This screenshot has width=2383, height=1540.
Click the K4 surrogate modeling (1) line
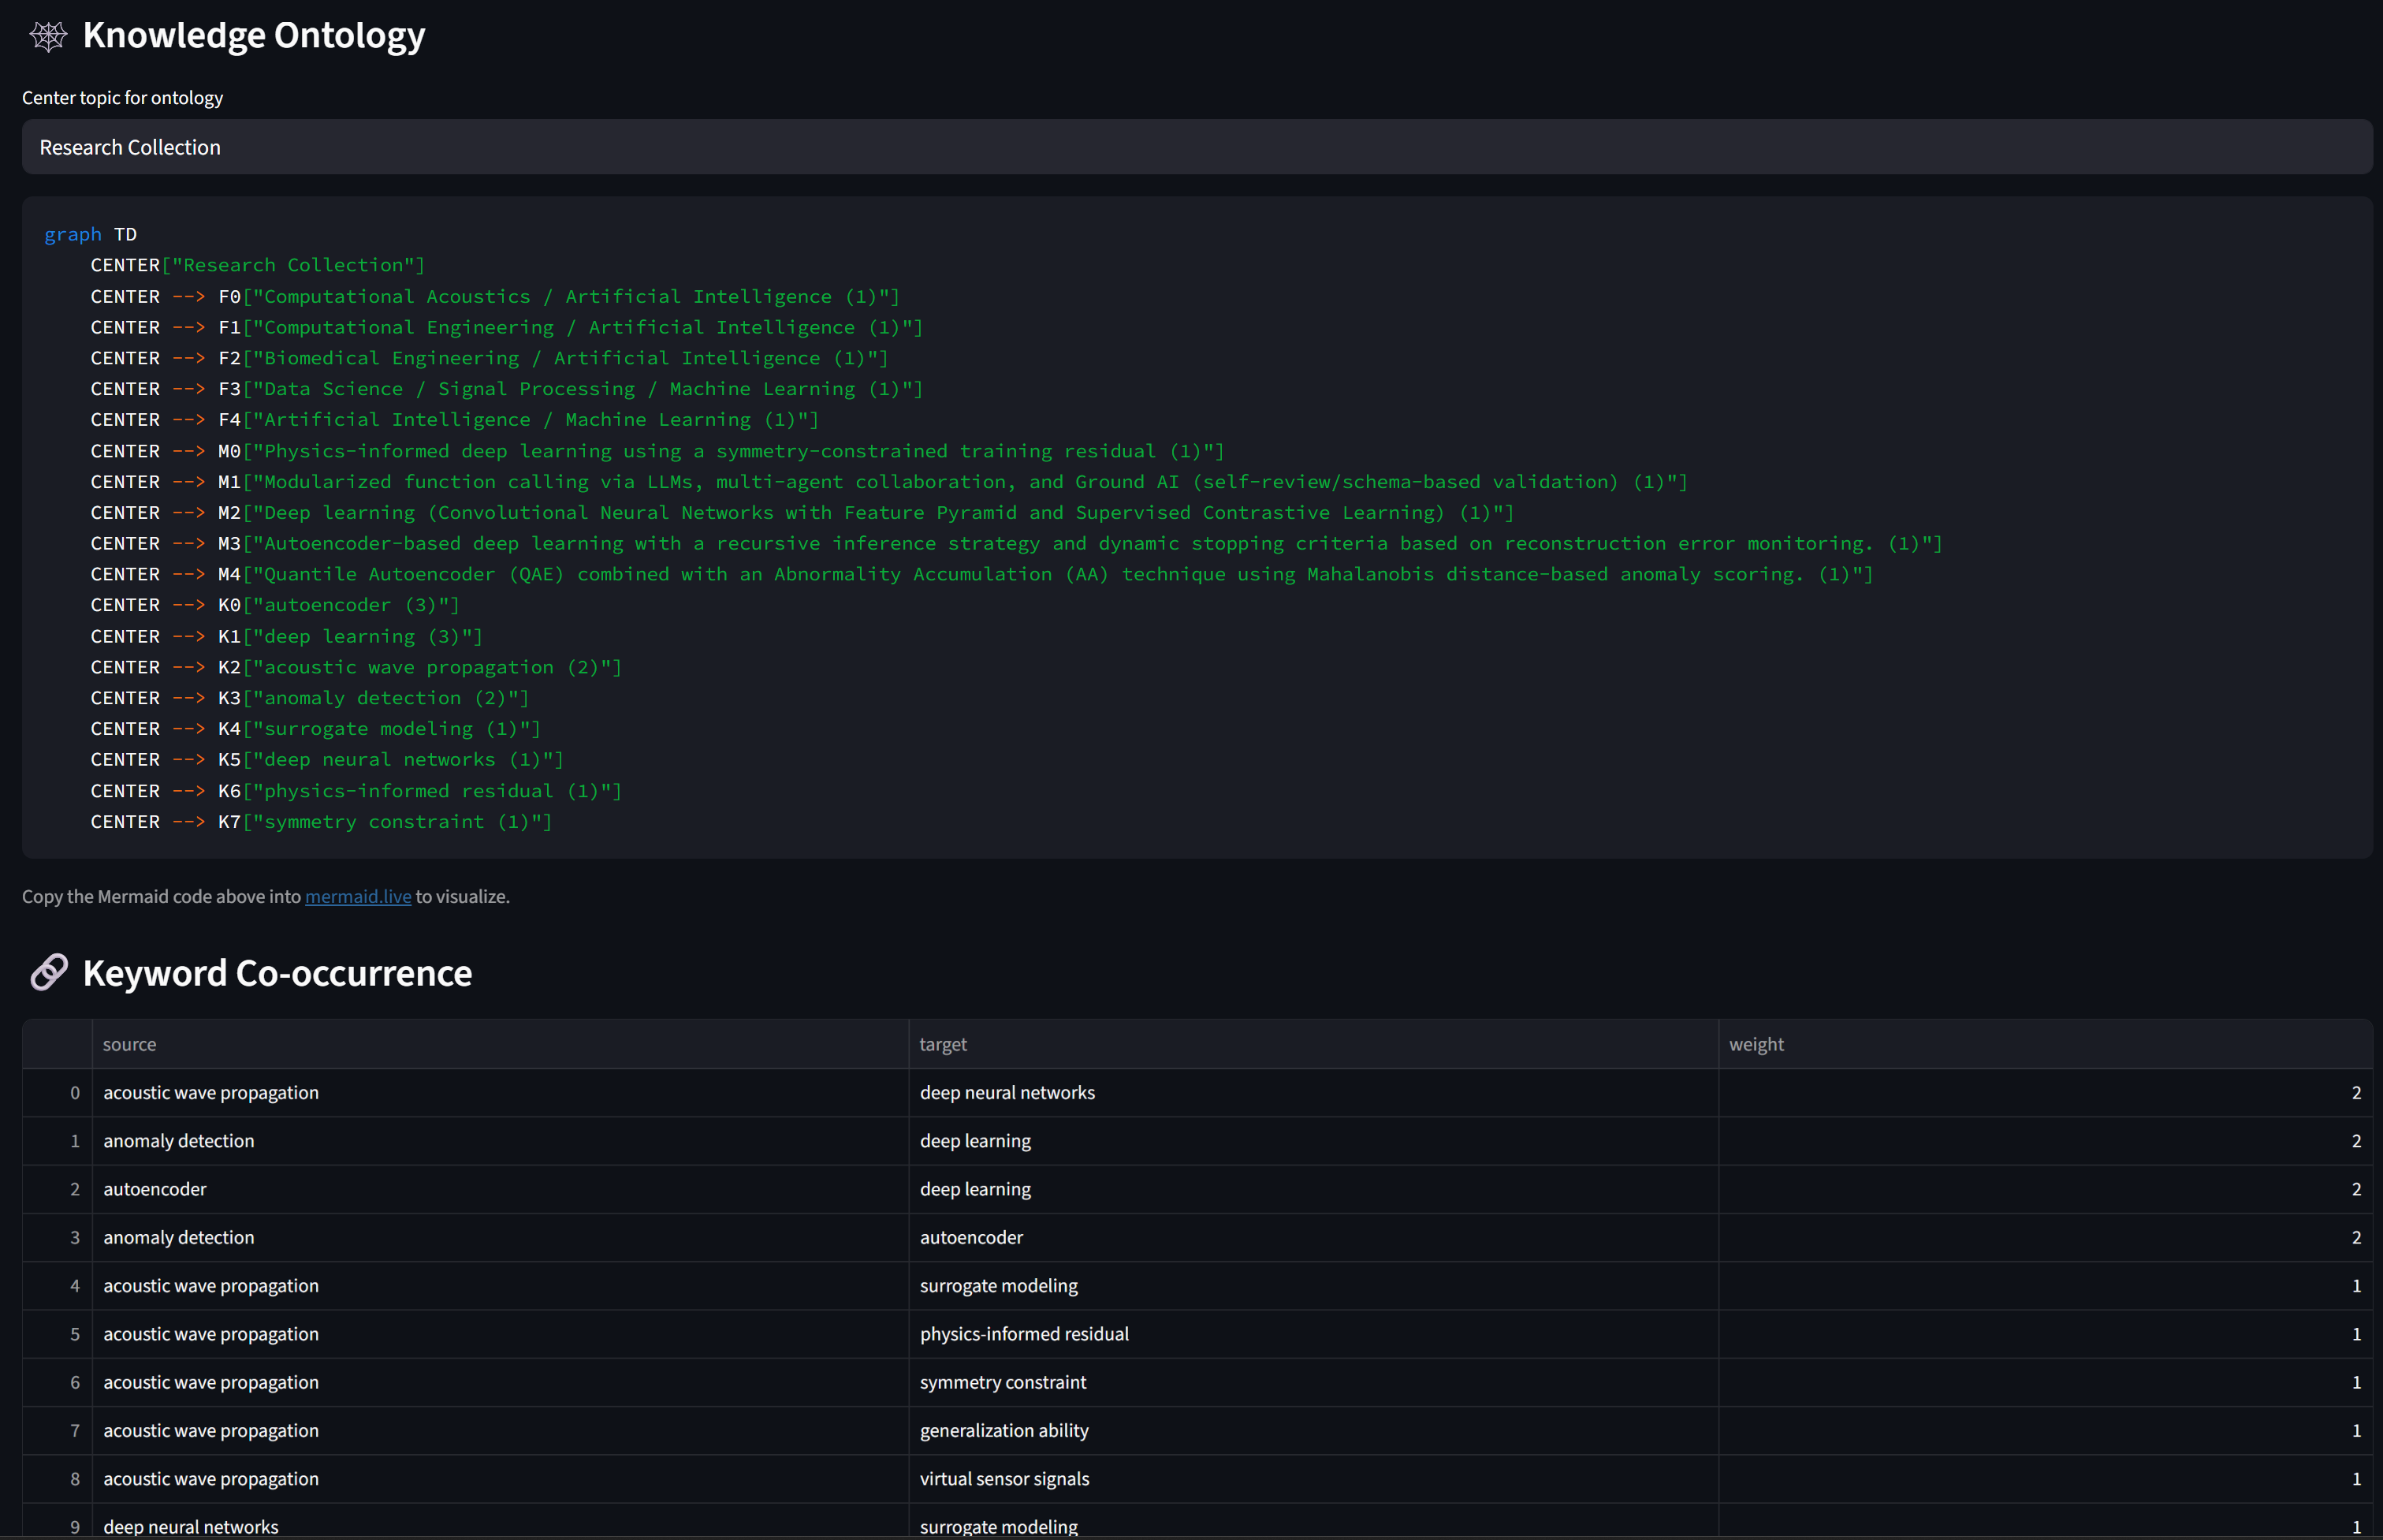click(x=316, y=729)
